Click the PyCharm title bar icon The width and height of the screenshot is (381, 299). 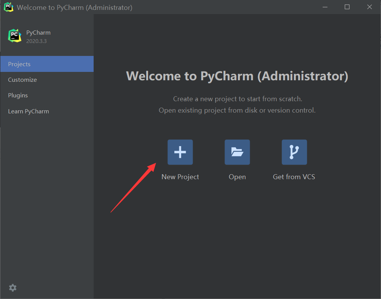pyautogui.click(x=8, y=7)
